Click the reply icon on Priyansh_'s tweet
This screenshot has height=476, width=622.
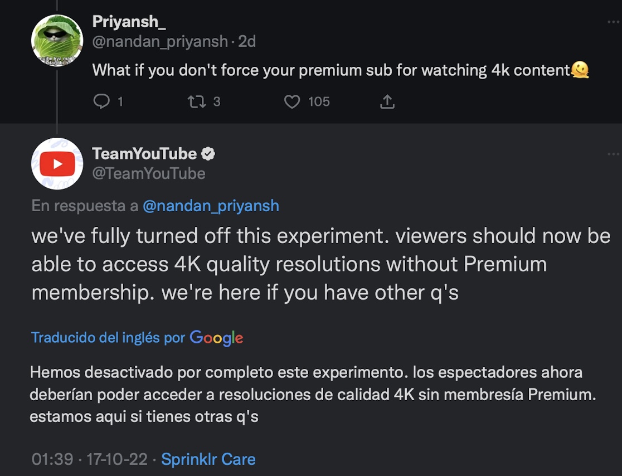[102, 101]
